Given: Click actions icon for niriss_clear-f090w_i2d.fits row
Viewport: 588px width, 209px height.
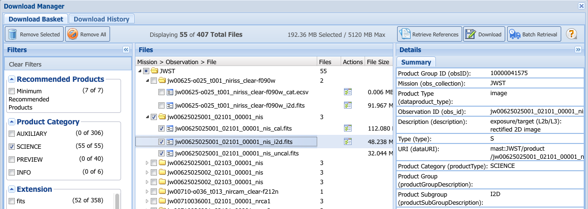Looking at the screenshot, I should [x=348, y=105].
